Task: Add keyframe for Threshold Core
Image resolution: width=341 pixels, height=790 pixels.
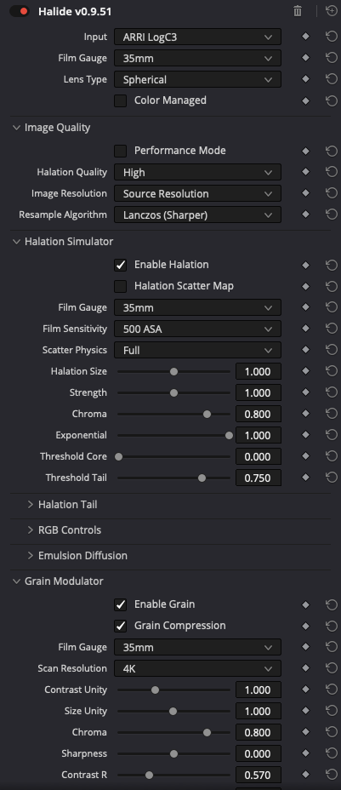Action: 305,456
